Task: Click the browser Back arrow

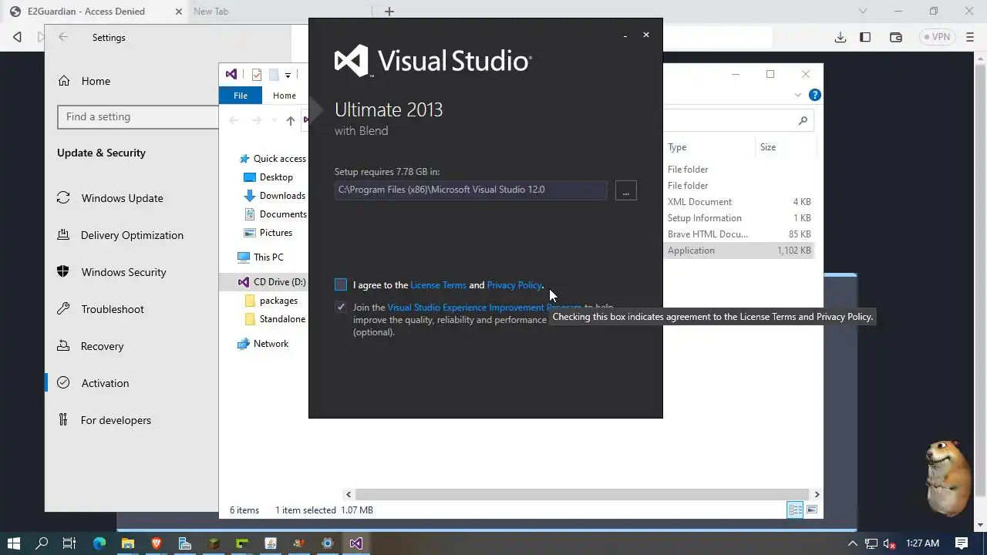Action: 18,37
